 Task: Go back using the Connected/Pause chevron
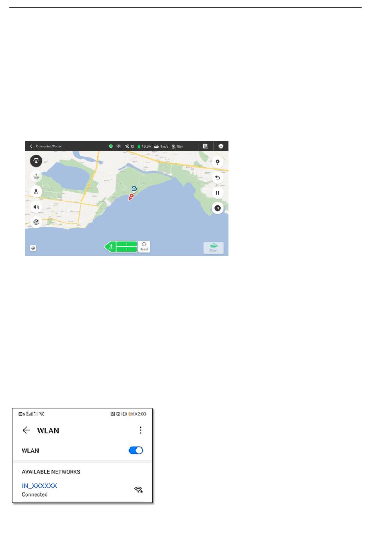pos(31,146)
